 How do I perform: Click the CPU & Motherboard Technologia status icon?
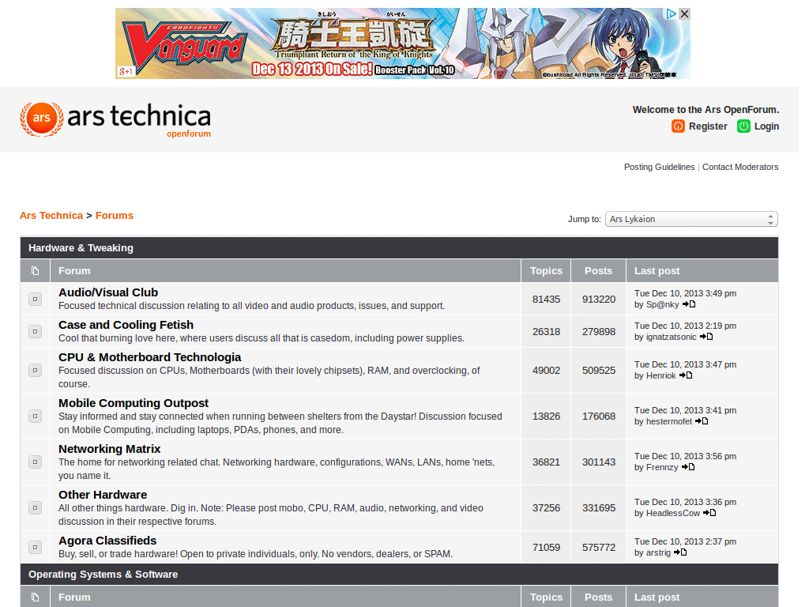click(35, 370)
